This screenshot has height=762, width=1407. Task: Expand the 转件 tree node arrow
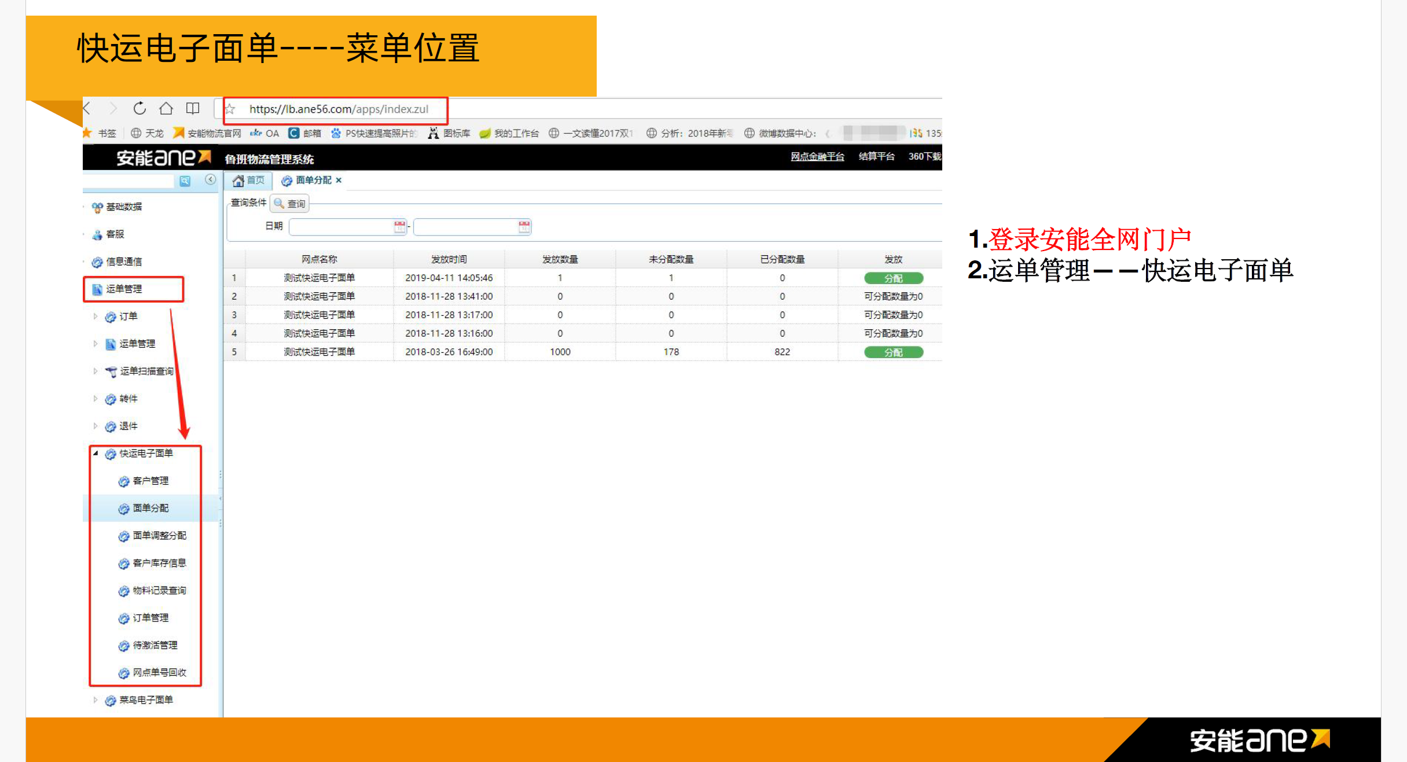point(95,399)
